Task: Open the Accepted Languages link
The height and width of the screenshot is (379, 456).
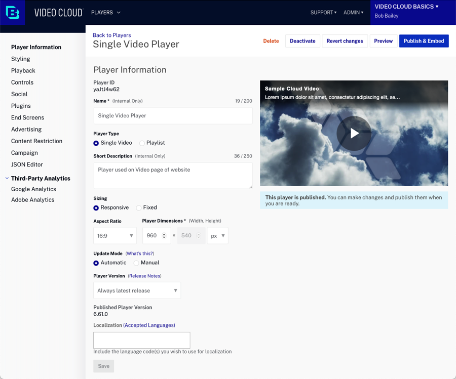Action: (149, 325)
